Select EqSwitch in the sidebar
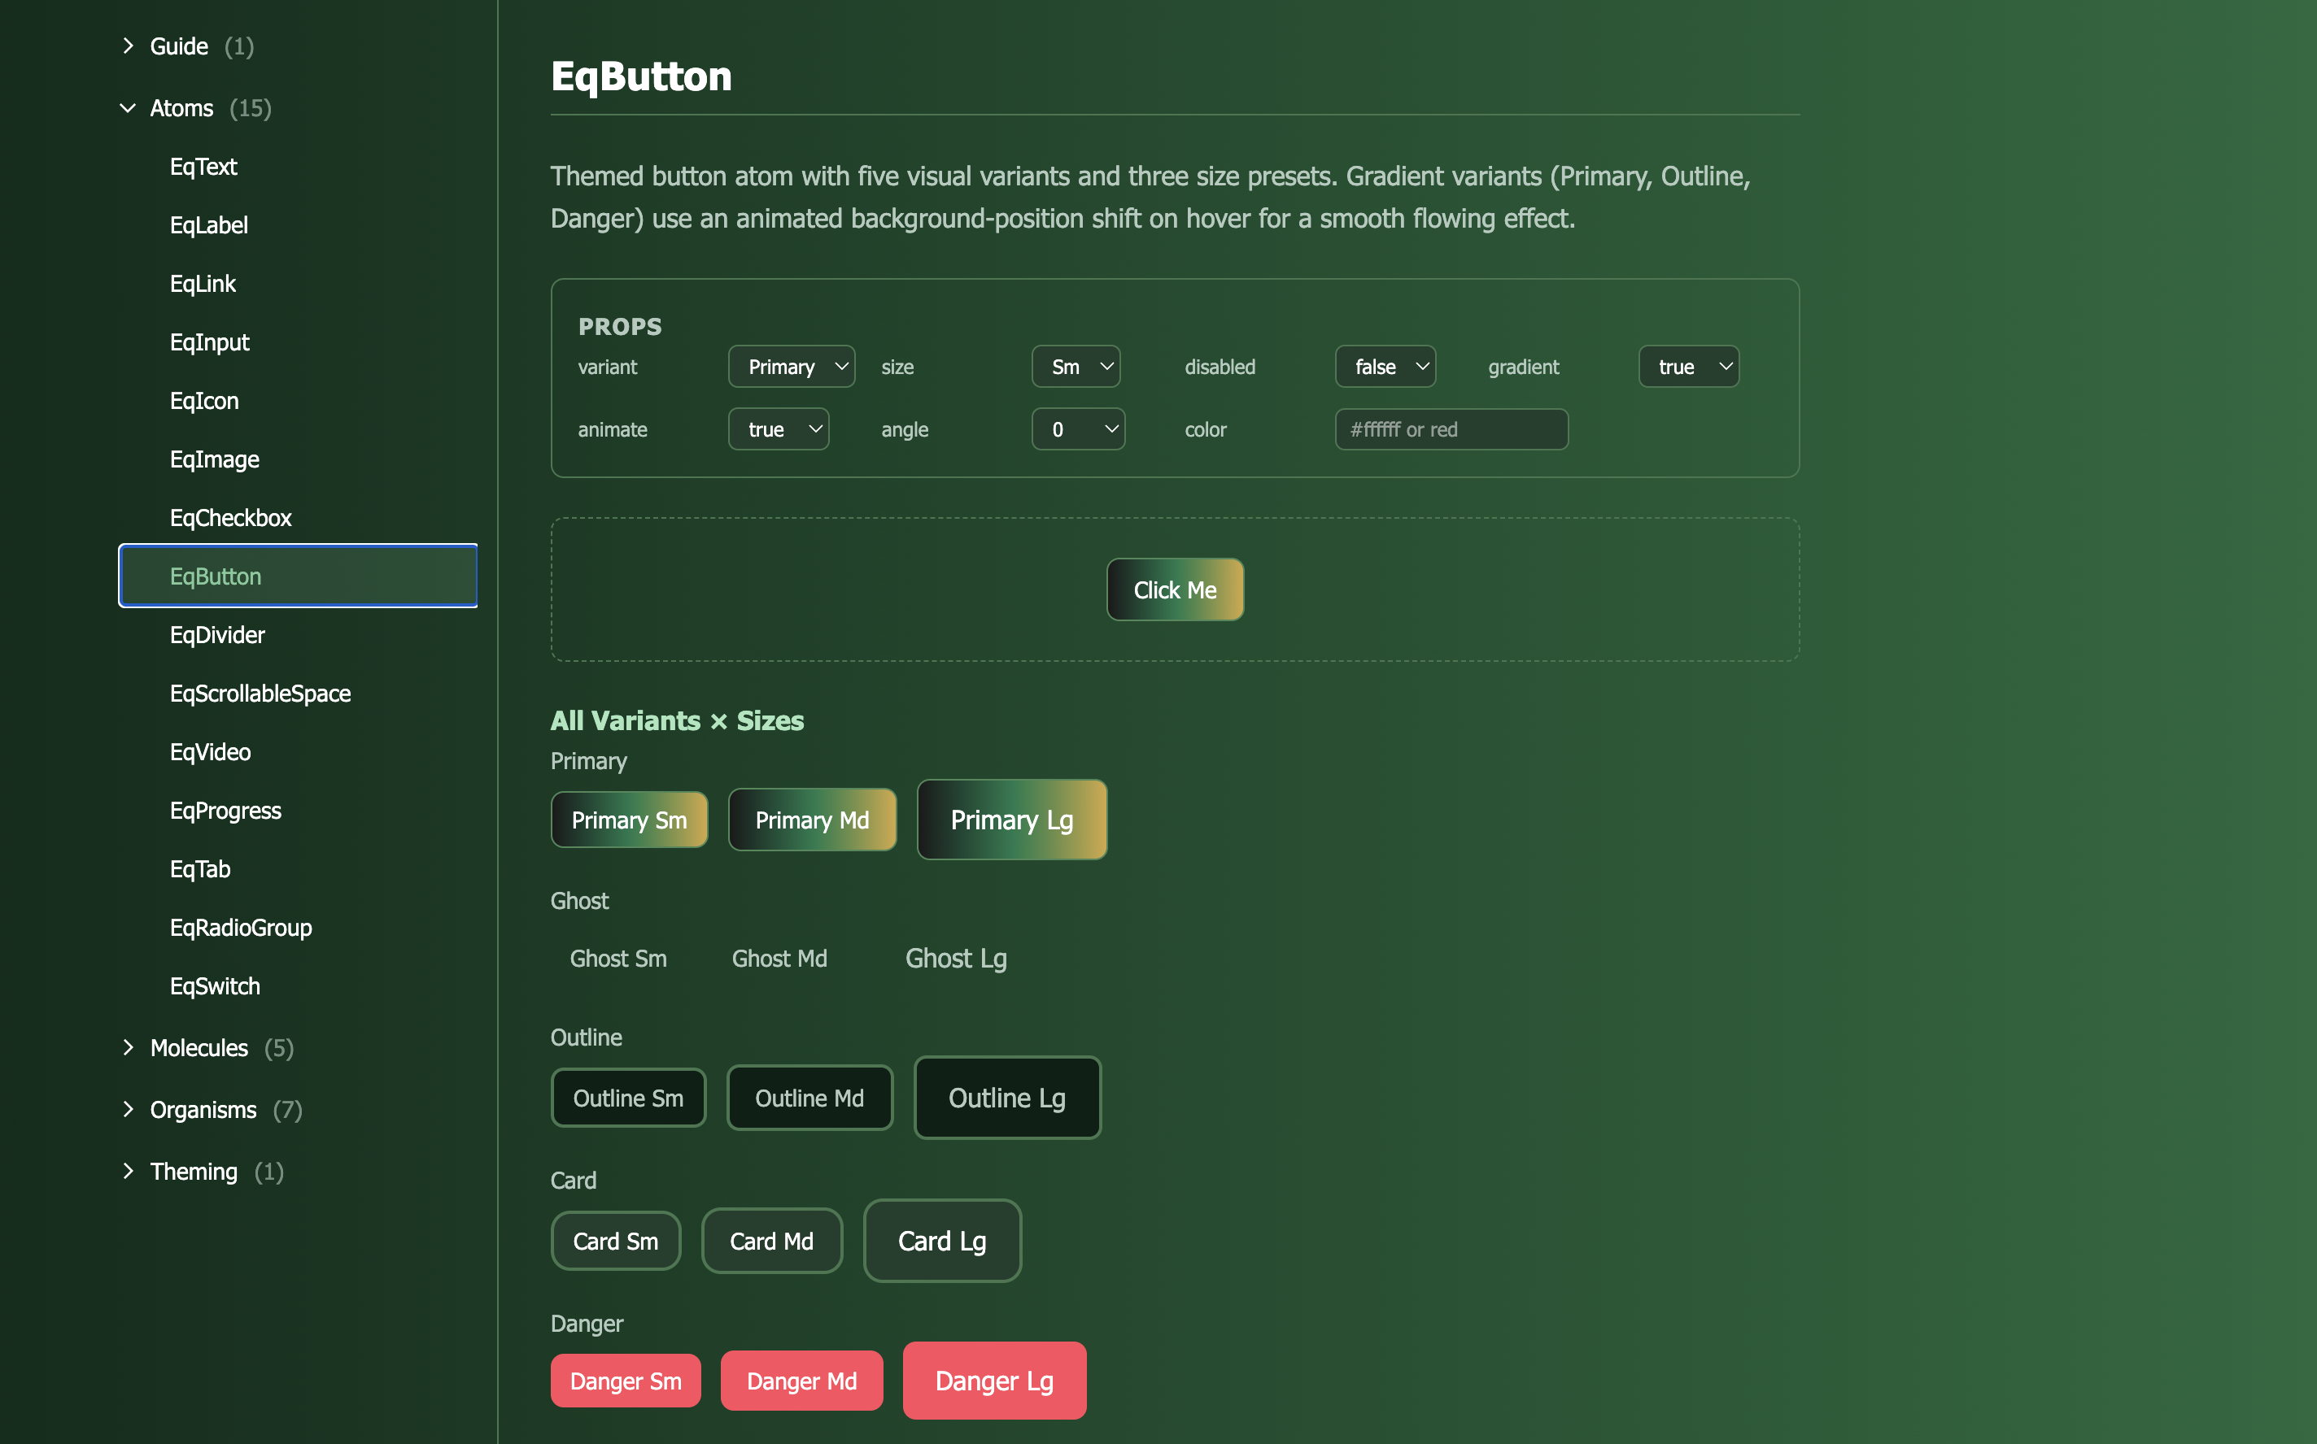The width and height of the screenshot is (2317, 1444). click(214, 985)
